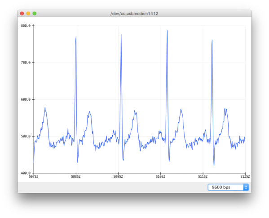The image size is (269, 218).
Task: Click the 700.0 y-axis label
Action: 26,63
